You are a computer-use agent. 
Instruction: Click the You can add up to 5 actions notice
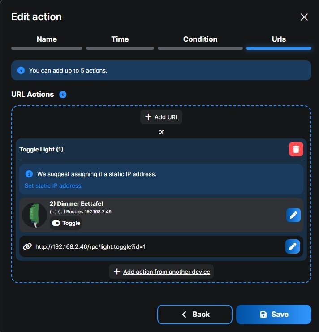click(x=161, y=70)
